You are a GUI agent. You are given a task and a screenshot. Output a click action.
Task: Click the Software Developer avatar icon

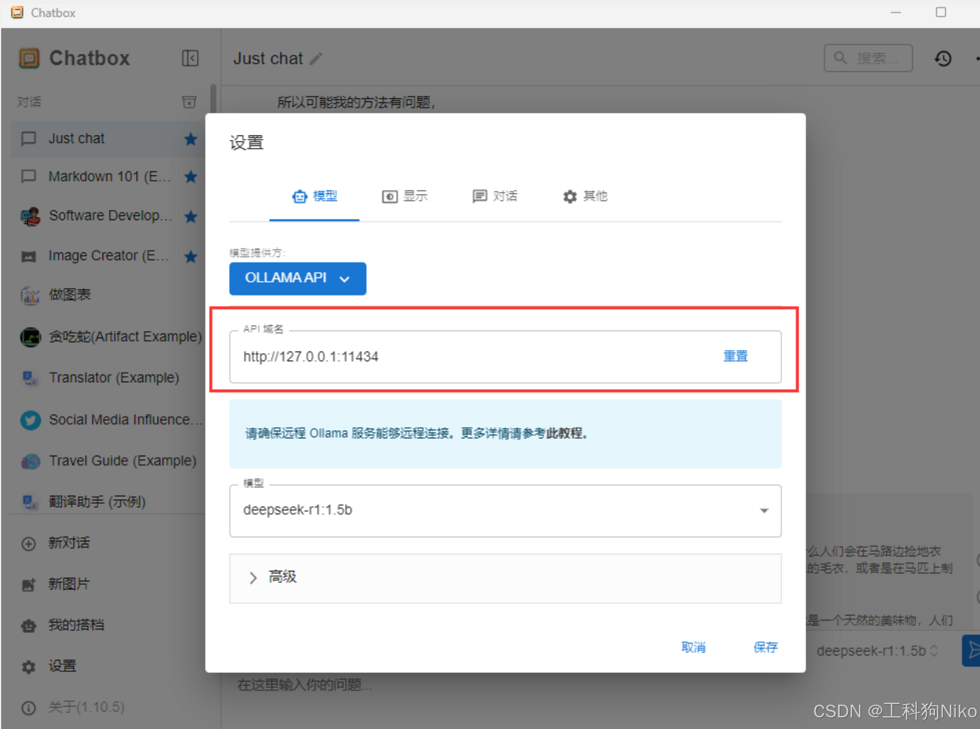pyautogui.click(x=30, y=217)
